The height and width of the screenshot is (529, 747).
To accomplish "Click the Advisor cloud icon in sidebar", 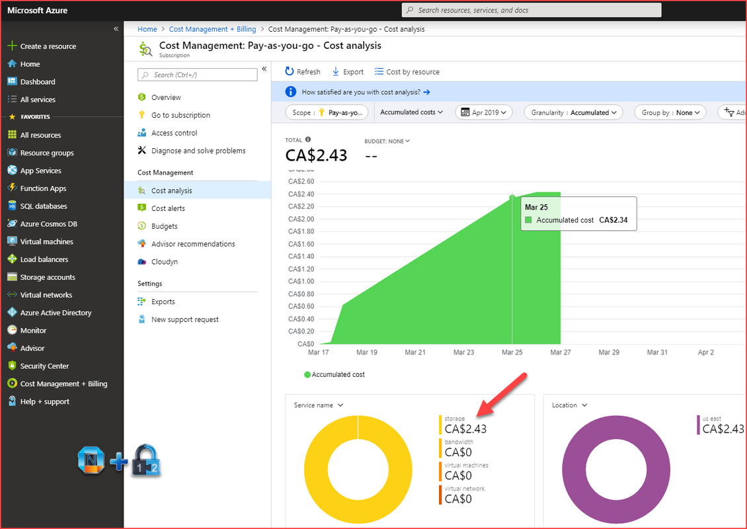I will pyautogui.click(x=12, y=348).
